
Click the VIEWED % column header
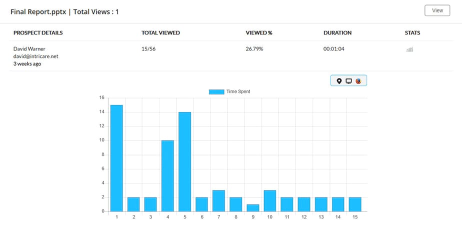pyautogui.click(x=259, y=32)
